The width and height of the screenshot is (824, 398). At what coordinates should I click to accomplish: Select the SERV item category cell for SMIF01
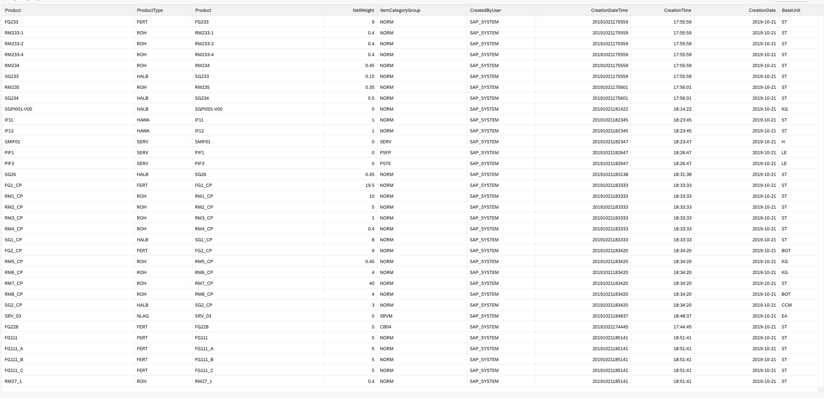coord(385,142)
